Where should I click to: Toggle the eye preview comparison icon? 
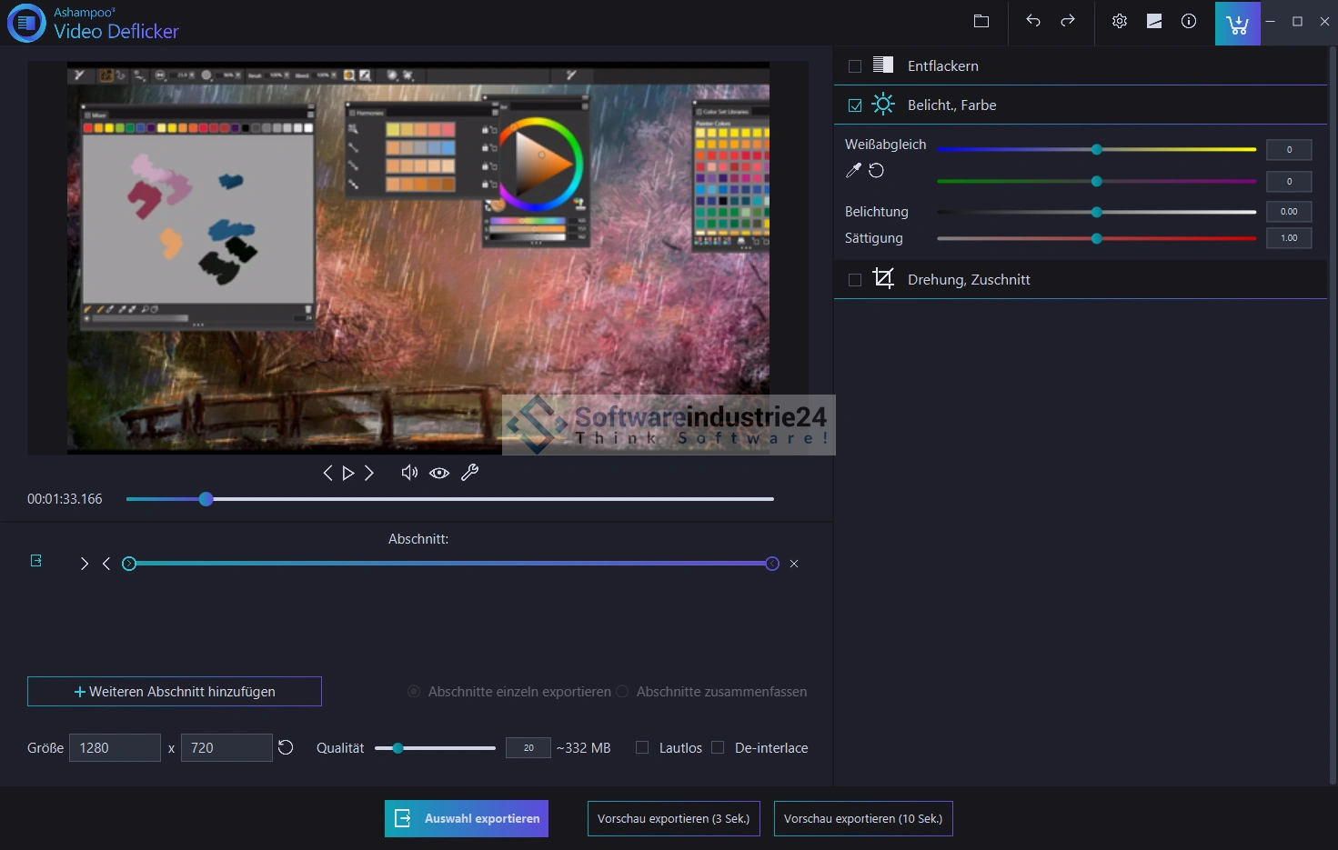439,473
